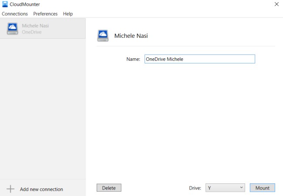The width and height of the screenshot is (283, 196).
Task: Select the OneDrive drive icon in sidebar
Action: (x=13, y=28)
